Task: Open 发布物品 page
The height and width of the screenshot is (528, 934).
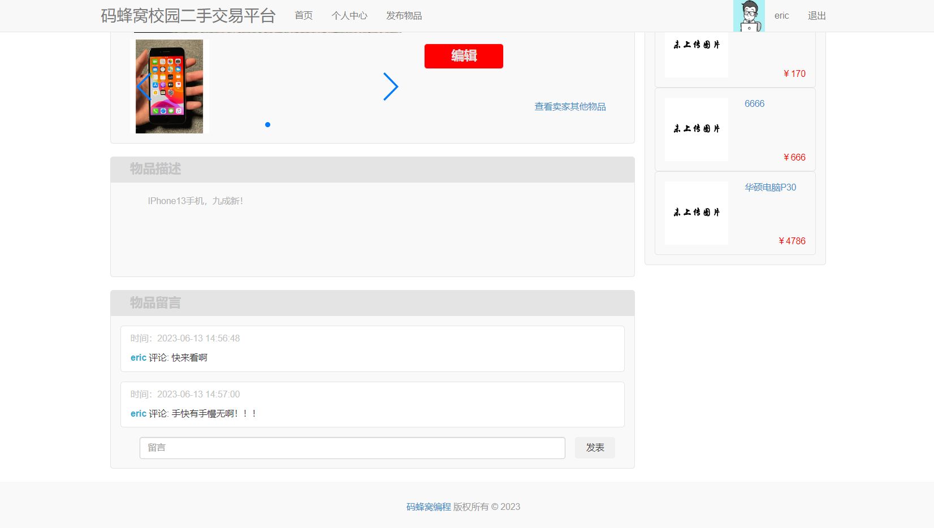Action: [x=404, y=16]
